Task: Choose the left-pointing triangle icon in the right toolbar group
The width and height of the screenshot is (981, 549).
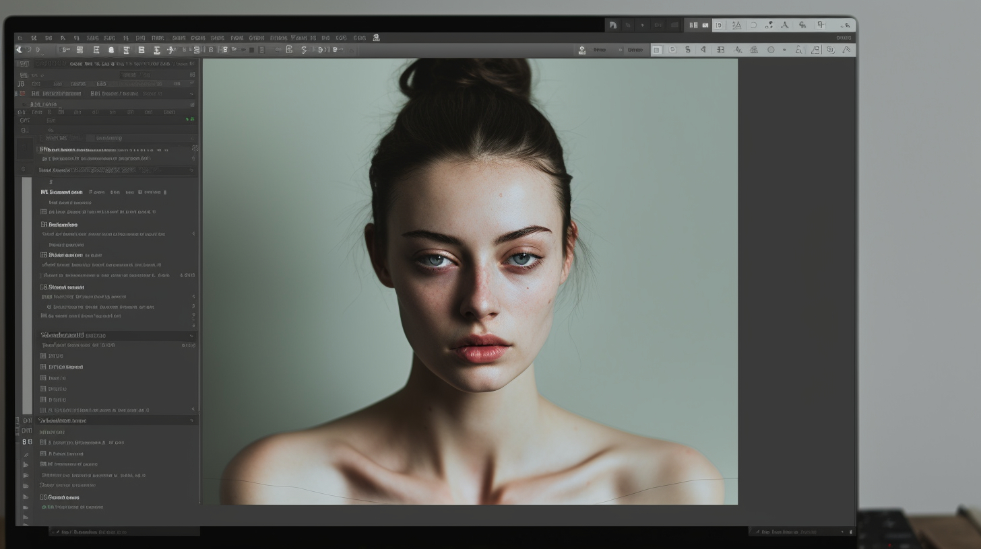Action: coord(703,50)
